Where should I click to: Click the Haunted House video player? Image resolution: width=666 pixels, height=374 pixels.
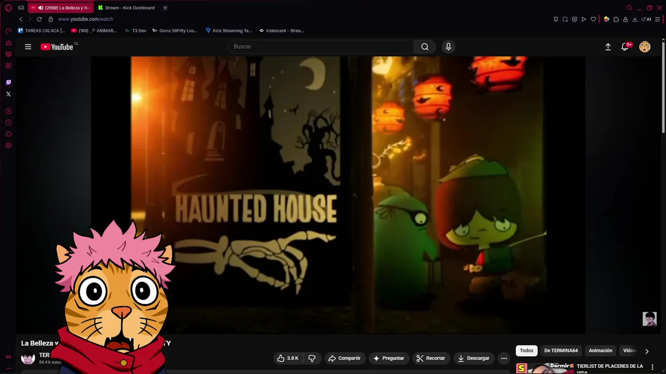pos(338,195)
